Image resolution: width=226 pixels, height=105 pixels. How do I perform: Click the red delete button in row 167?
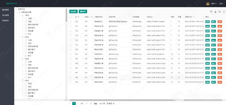[220, 73]
